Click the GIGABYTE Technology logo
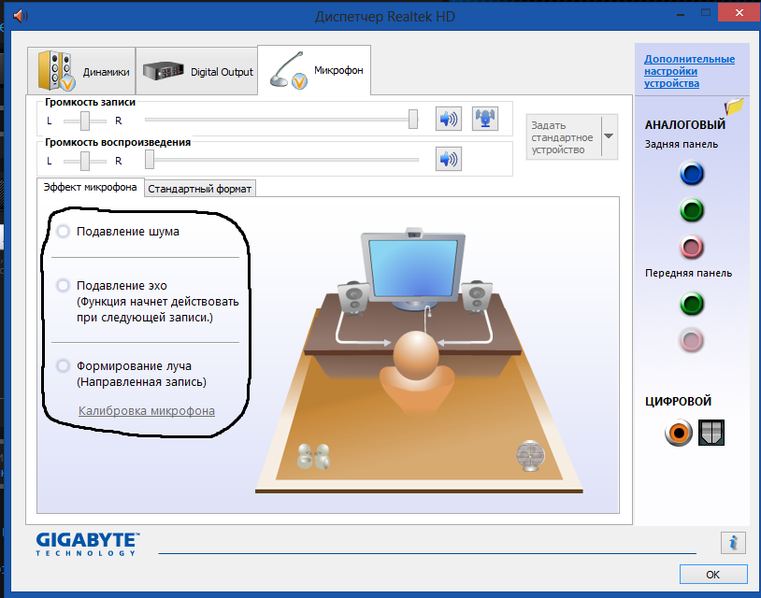 (88, 544)
